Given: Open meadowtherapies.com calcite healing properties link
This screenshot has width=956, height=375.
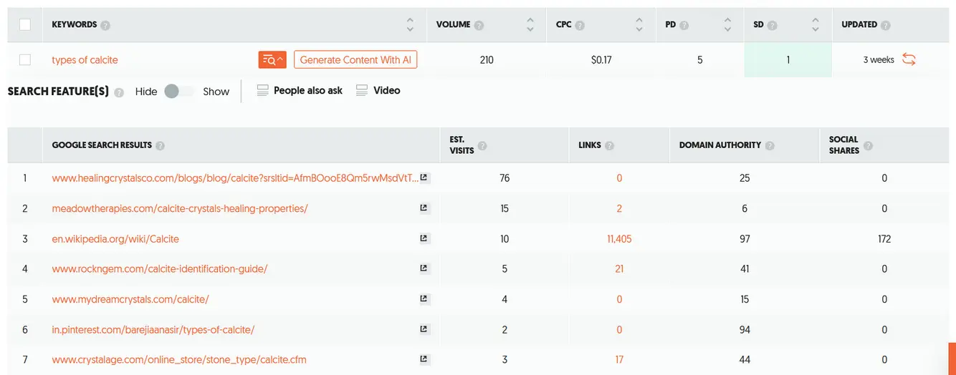Looking at the screenshot, I should pos(180,208).
